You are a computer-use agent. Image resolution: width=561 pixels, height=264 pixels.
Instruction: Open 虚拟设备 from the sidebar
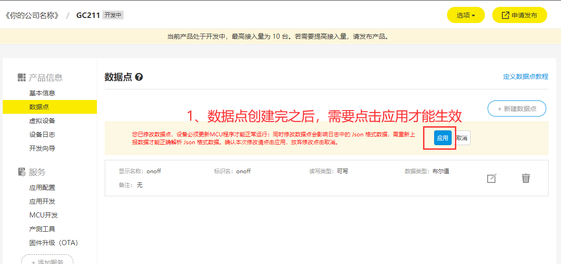point(42,121)
